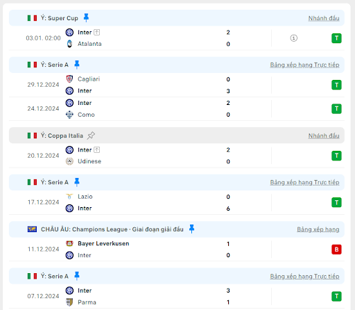Click the Bayer Leverkusen crest
The width and height of the screenshot is (355, 310).
point(69,243)
